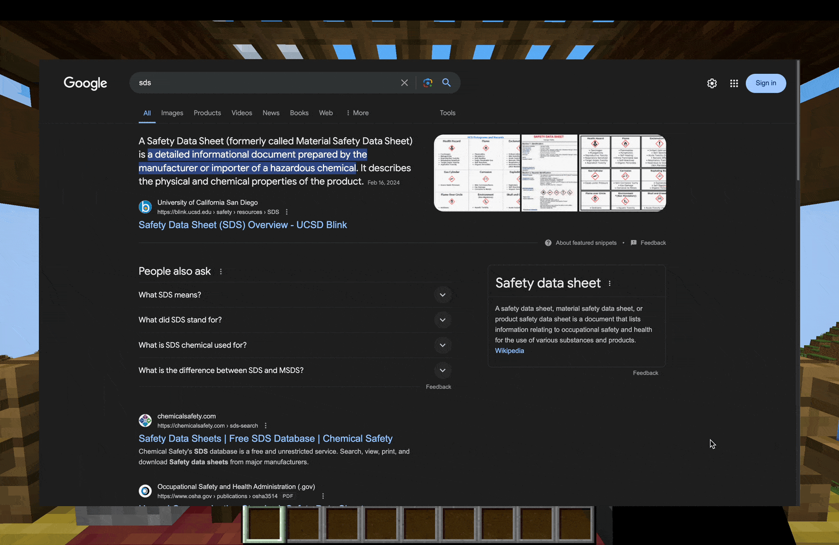Open the Safety Data Sheet Overview UCSD Blink link
The height and width of the screenshot is (545, 839).
[x=242, y=225]
